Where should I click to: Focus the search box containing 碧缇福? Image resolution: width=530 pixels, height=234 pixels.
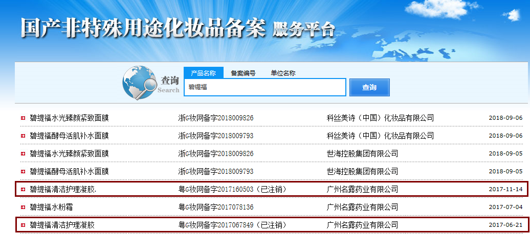pyautogui.click(x=264, y=87)
